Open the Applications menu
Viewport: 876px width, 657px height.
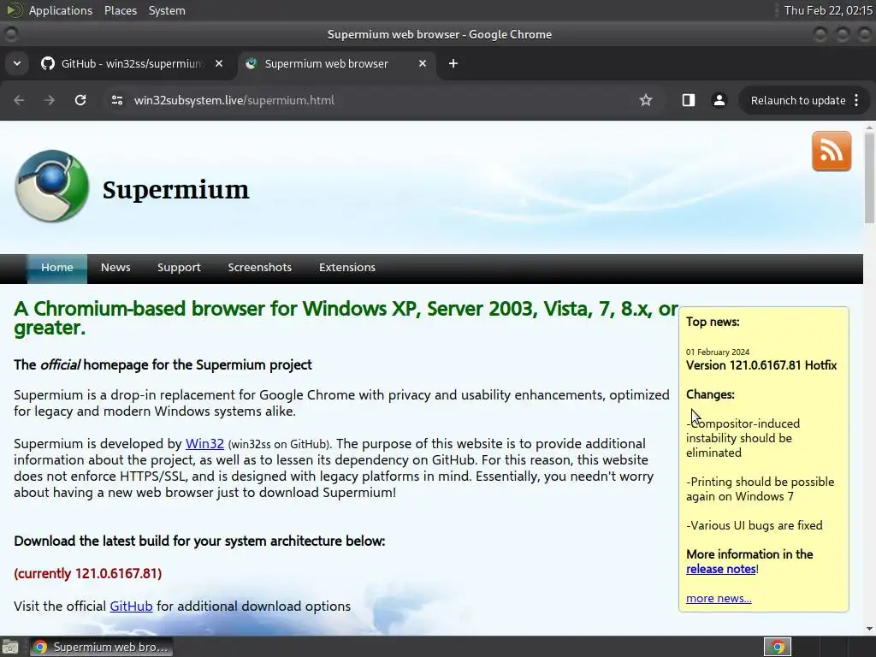61,10
